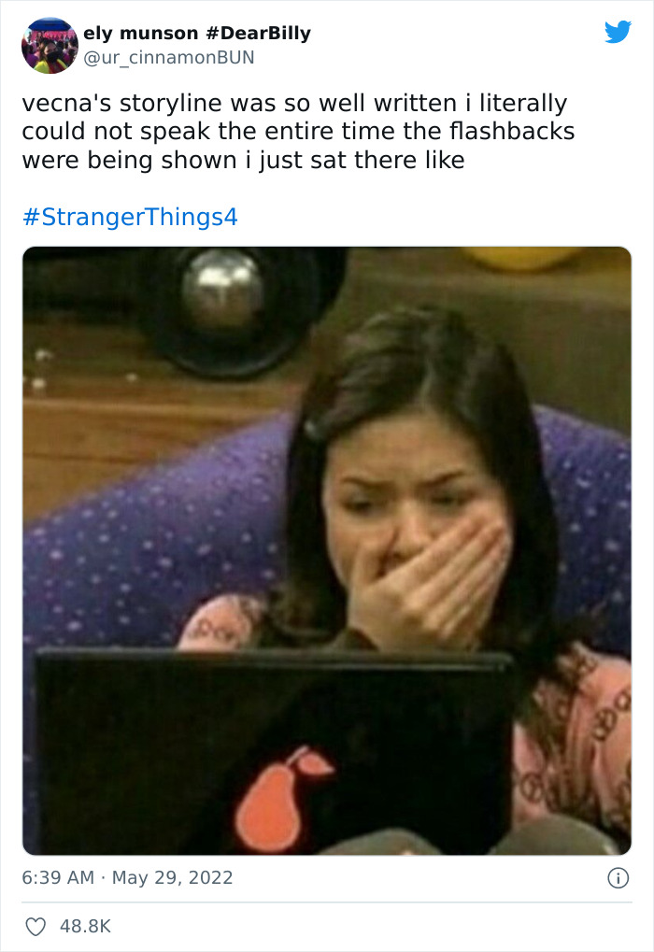Click the "could not speak" text line
Image resolution: width=654 pixels, height=952 pixels.
pos(298,132)
